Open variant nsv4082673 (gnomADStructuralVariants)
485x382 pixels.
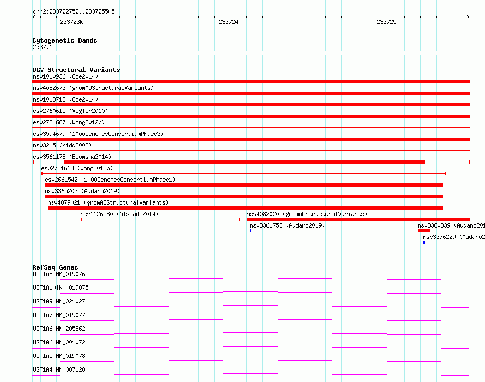93,88
